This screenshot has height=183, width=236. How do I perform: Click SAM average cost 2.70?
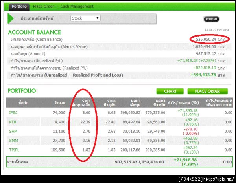click(x=86, y=131)
